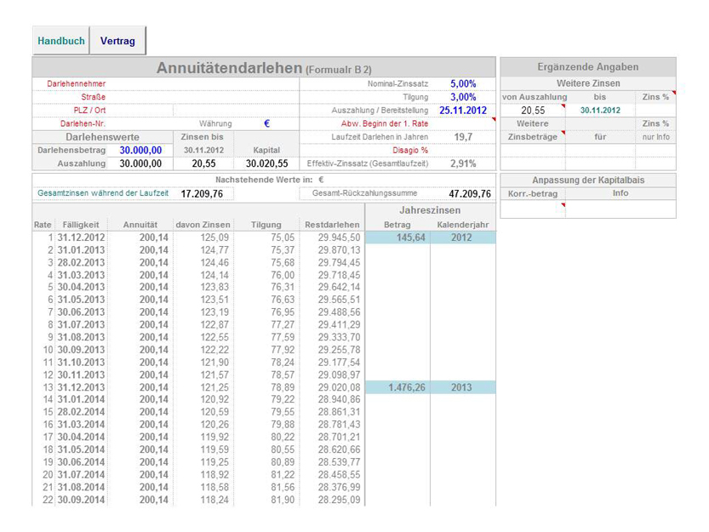Image resolution: width=709 pixels, height=532 pixels.
Task: Click the Euro currency symbol cell
Action: pos(266,123)
